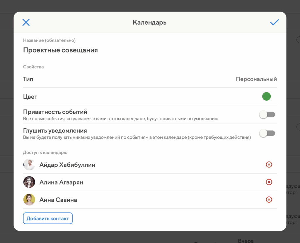Image resolution: width=300 pixels, height=243 pixels.
Task: Cancel editing with the X icon
Action: click(26, 22)
